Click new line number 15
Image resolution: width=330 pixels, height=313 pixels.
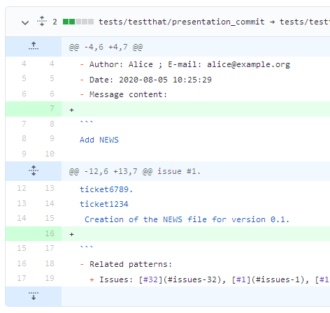(50, 218)
